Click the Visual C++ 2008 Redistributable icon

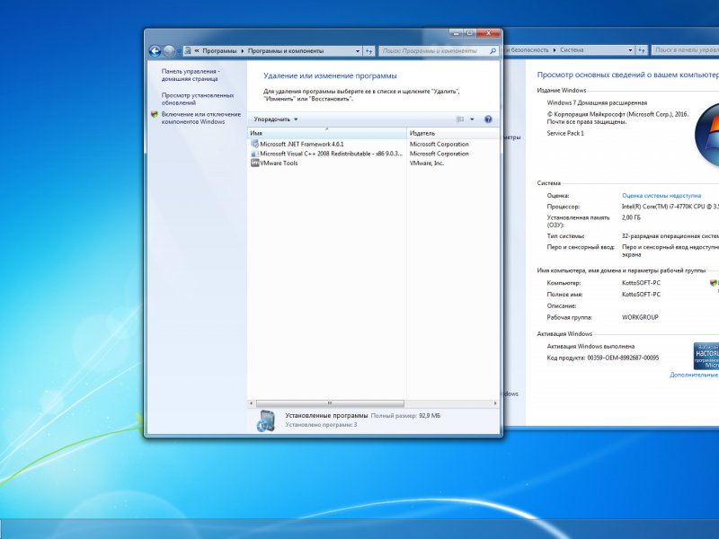[254, 154]
